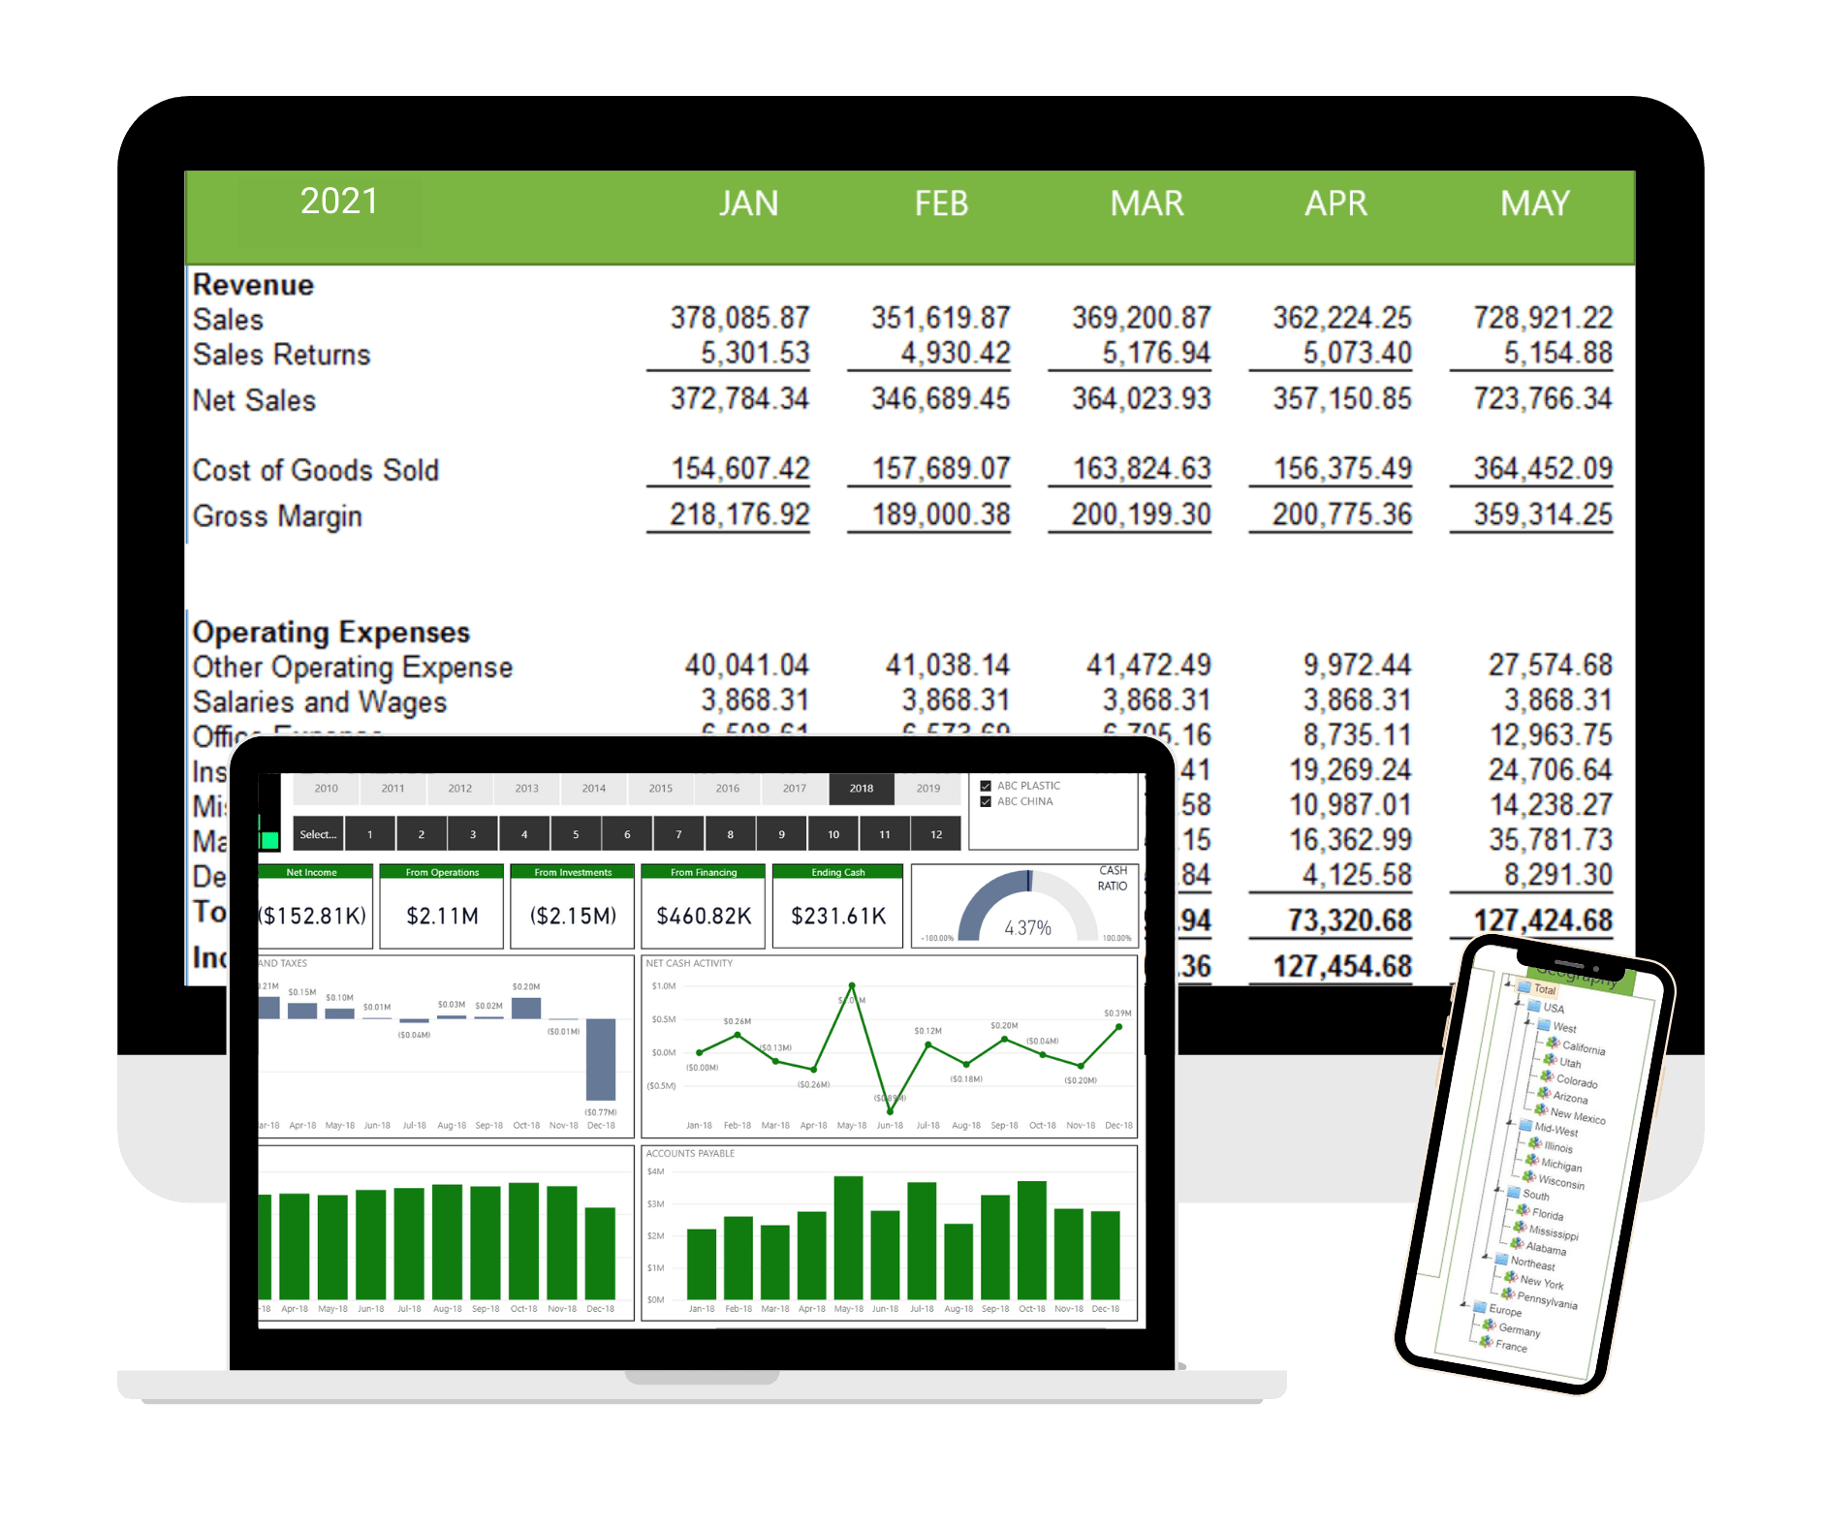Select month 1 button
This screenshot has height=1527, width=1822.
[369, 834]
